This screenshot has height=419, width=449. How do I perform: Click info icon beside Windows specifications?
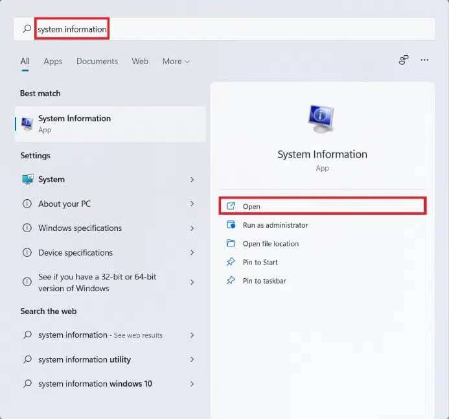(27, 228)
